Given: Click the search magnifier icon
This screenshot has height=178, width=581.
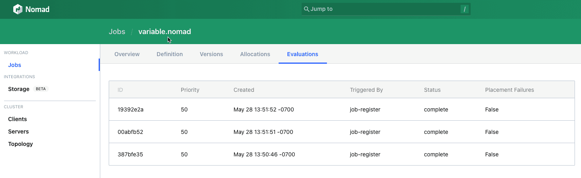Looking at the screenshot, I should (x=306, y=9).
